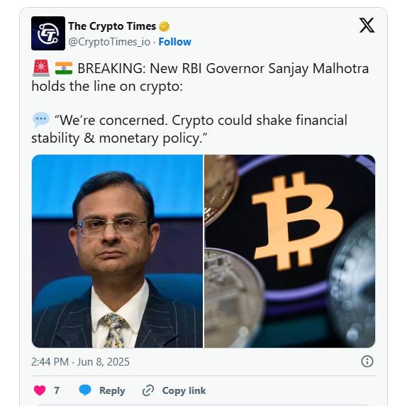View the Sanjay Malhotra photo
412x406 pixels.
pos(117,251)
